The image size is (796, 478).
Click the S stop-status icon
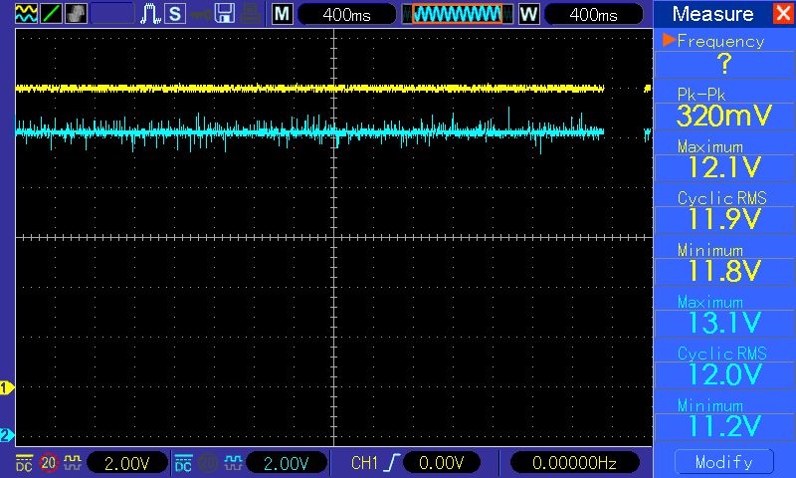(x=175, y=14)
